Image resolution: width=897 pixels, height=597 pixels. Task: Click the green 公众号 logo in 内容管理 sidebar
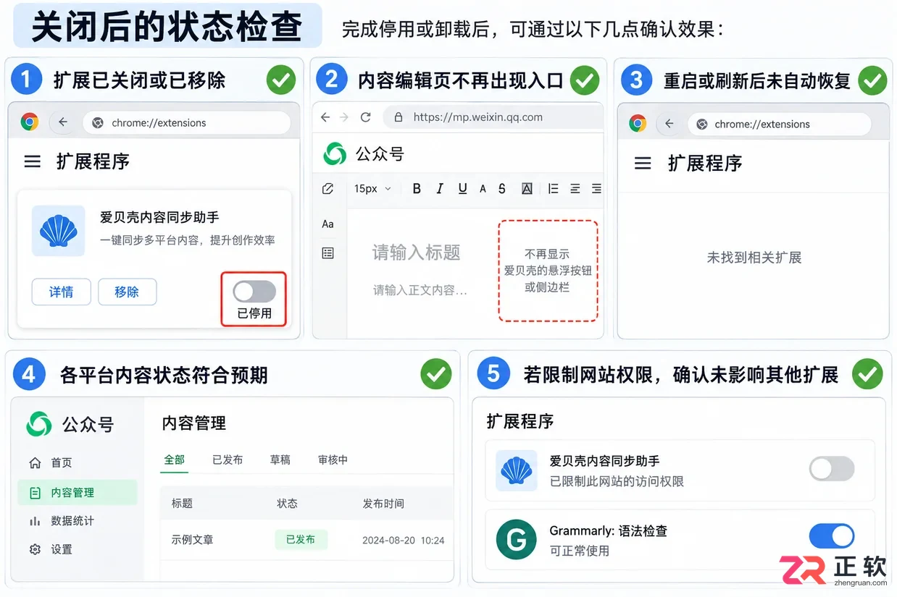(x=39, y=424)
